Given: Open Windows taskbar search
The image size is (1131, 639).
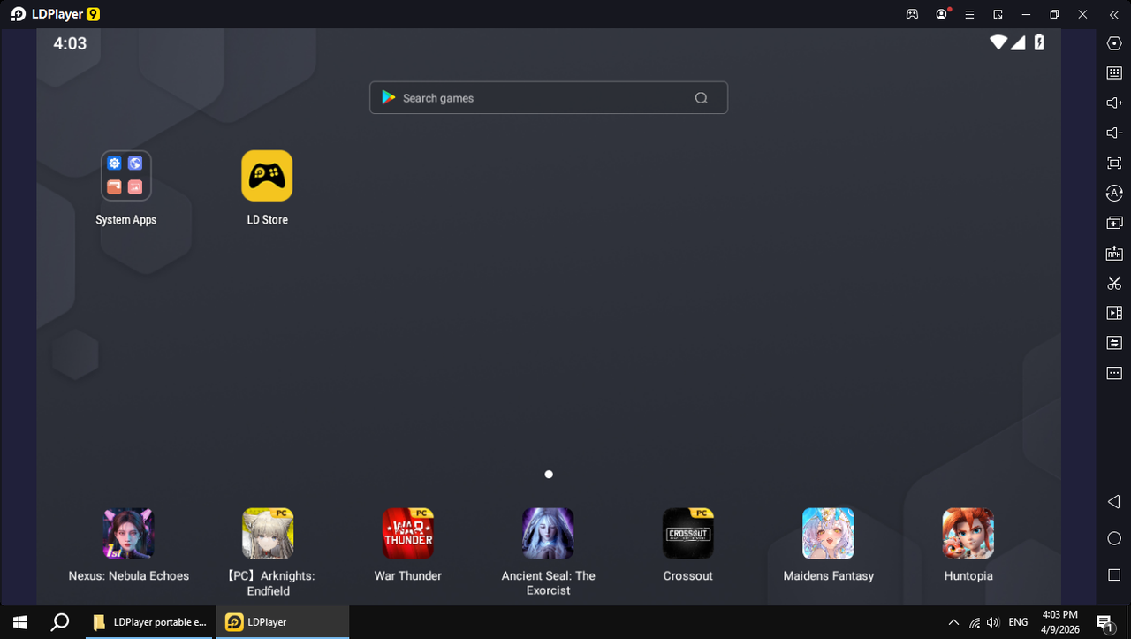Looking at the screenshot, I should pos(60,622).
